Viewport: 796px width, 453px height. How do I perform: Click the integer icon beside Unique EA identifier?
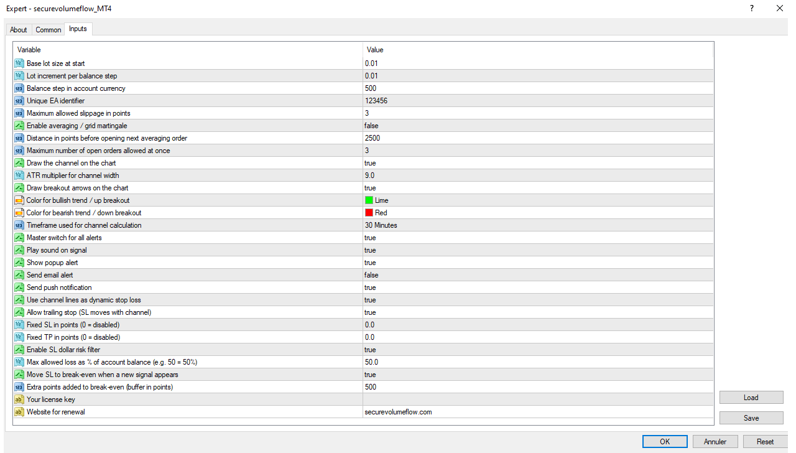coord(19,101)
